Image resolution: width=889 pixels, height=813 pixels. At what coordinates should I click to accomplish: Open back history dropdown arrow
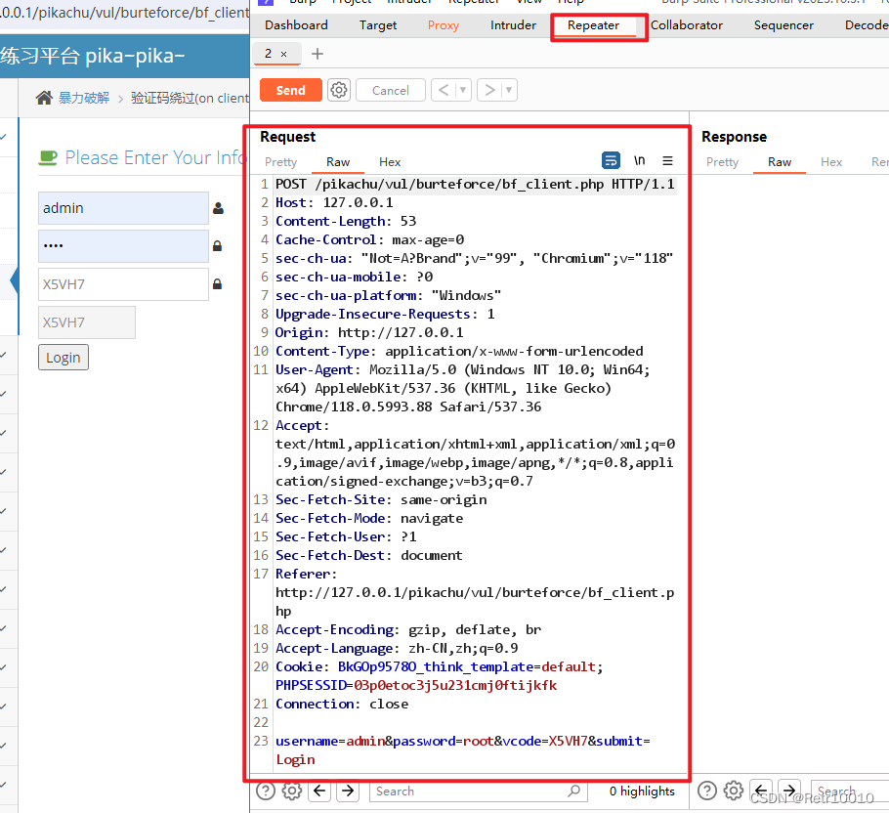(x=463, y=90)
